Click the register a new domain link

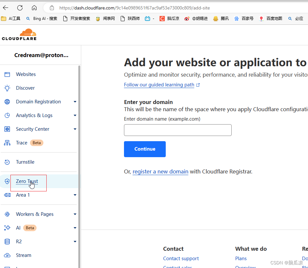pos(160,171)
